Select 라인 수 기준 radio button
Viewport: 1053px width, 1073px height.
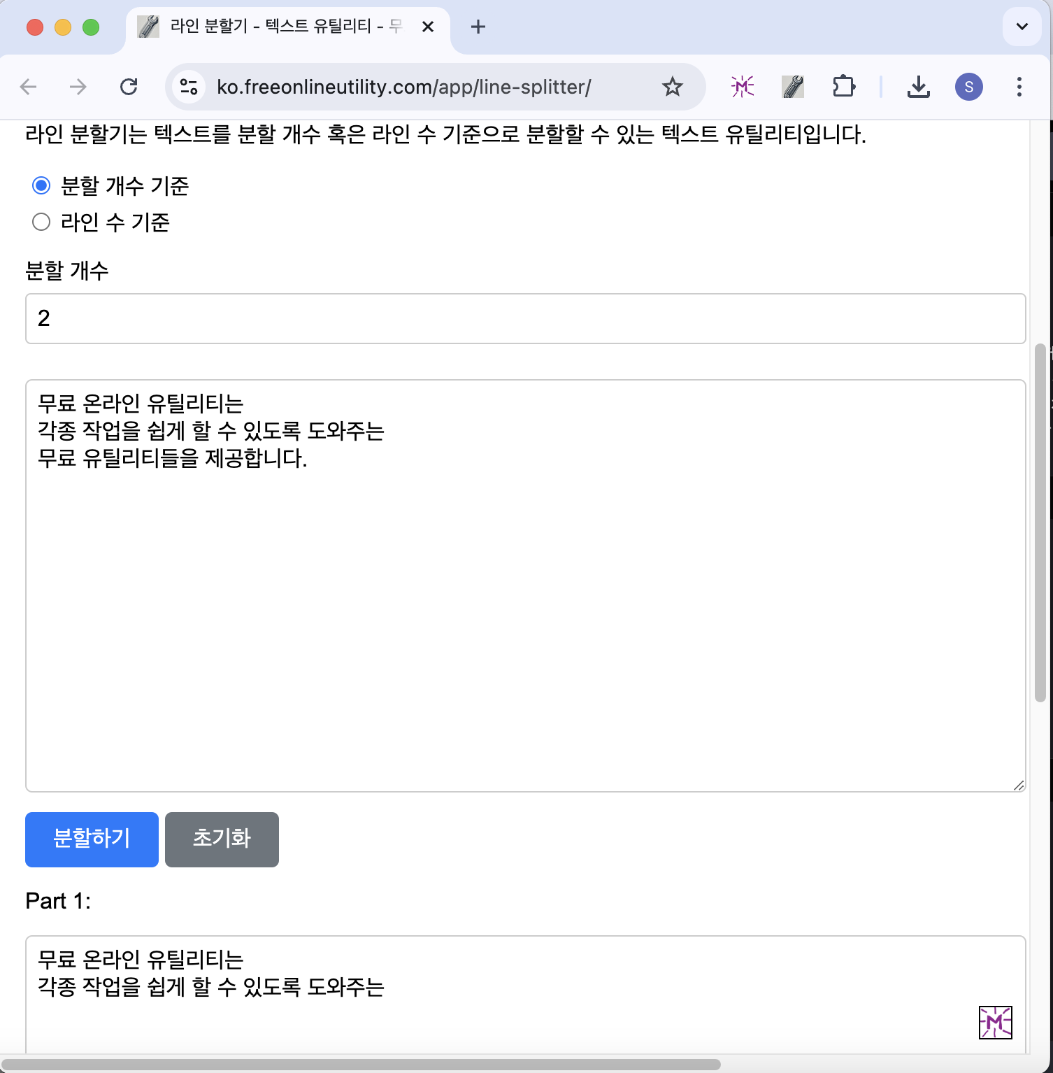point(41,222)
